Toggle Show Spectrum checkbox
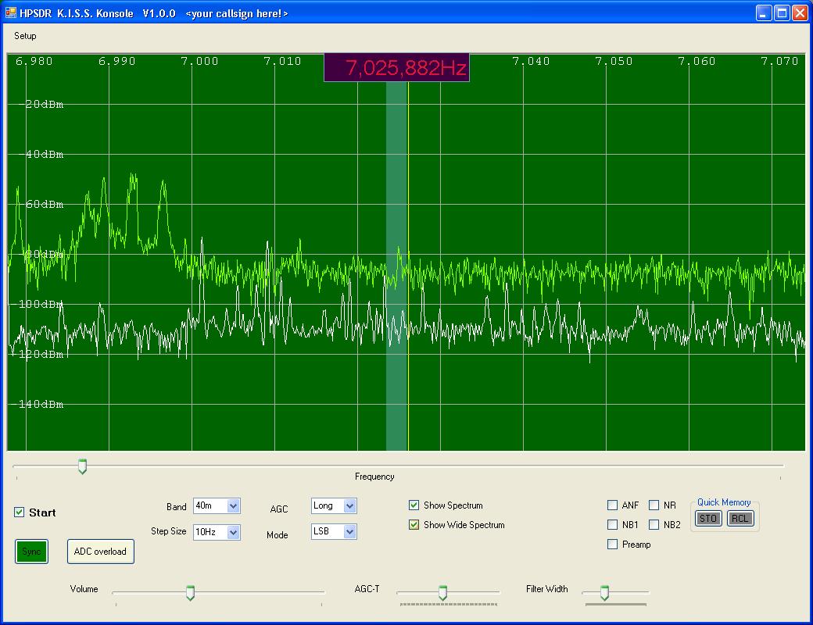Image resolution: width=813 pixels, height=625 pixels. 414,505
